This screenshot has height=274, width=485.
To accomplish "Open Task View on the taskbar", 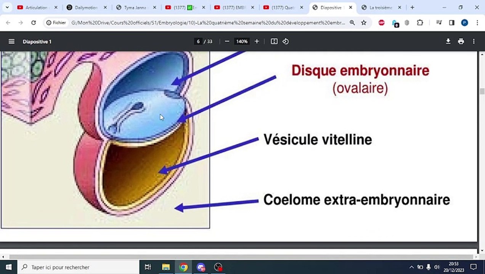I will pos(148,267).
